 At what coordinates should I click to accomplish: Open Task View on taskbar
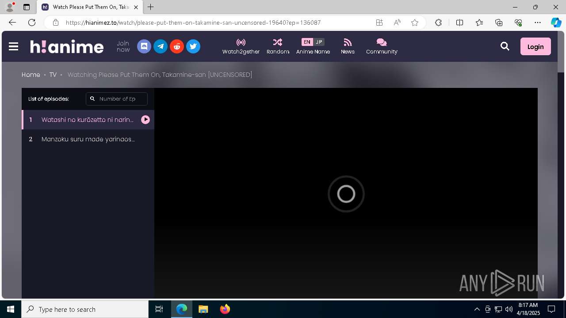click(159, 309)
